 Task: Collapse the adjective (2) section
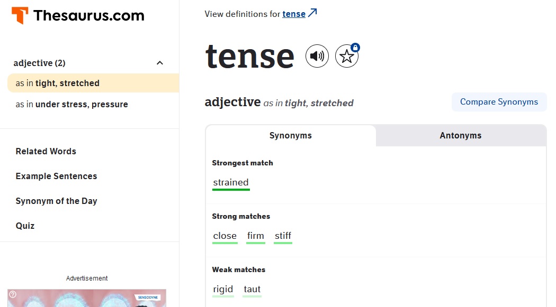[x=160, y=62]
